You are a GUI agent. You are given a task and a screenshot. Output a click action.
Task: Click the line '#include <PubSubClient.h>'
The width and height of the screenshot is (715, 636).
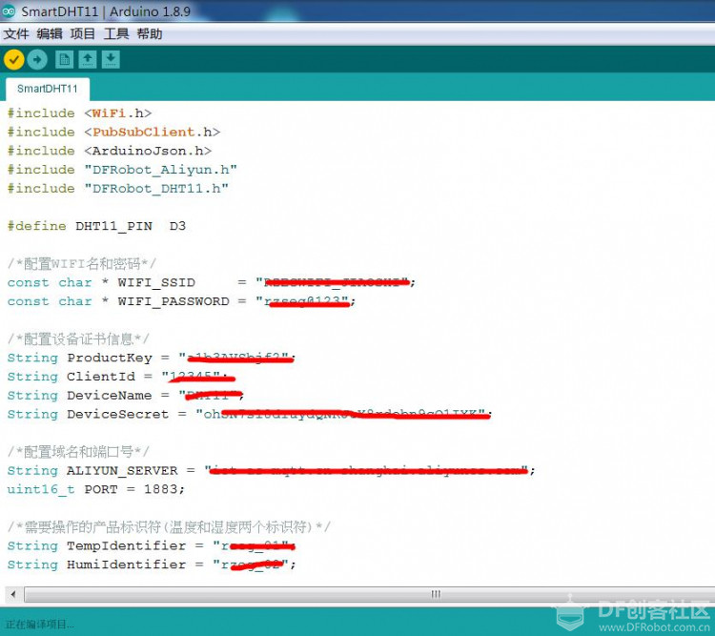coord(113,132)
